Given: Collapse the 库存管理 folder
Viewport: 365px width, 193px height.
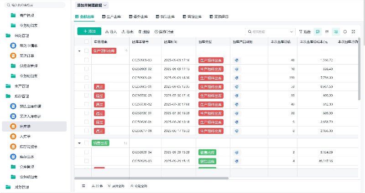Looking at the screenshot, I should (8, 96).
